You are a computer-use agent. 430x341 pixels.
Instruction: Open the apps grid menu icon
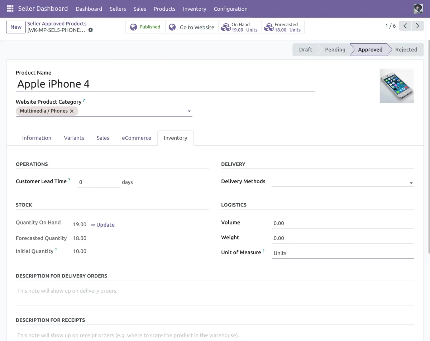click(x=10, y=9)
